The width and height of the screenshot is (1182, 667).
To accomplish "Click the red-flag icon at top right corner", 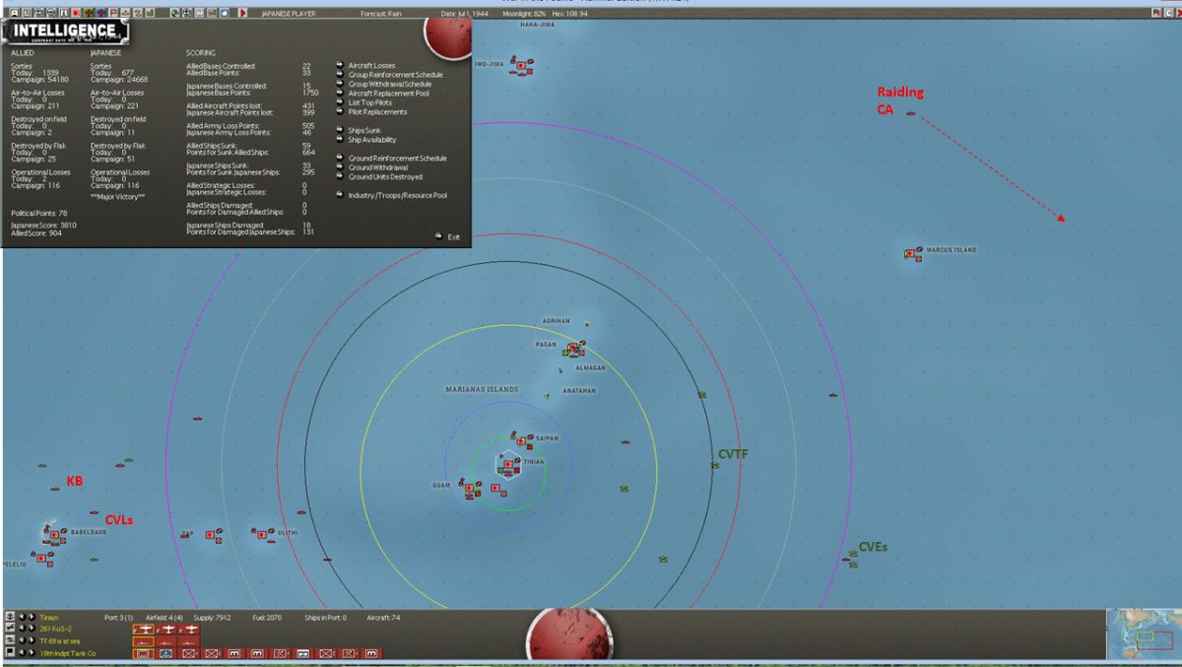I will coord(1156,13).
